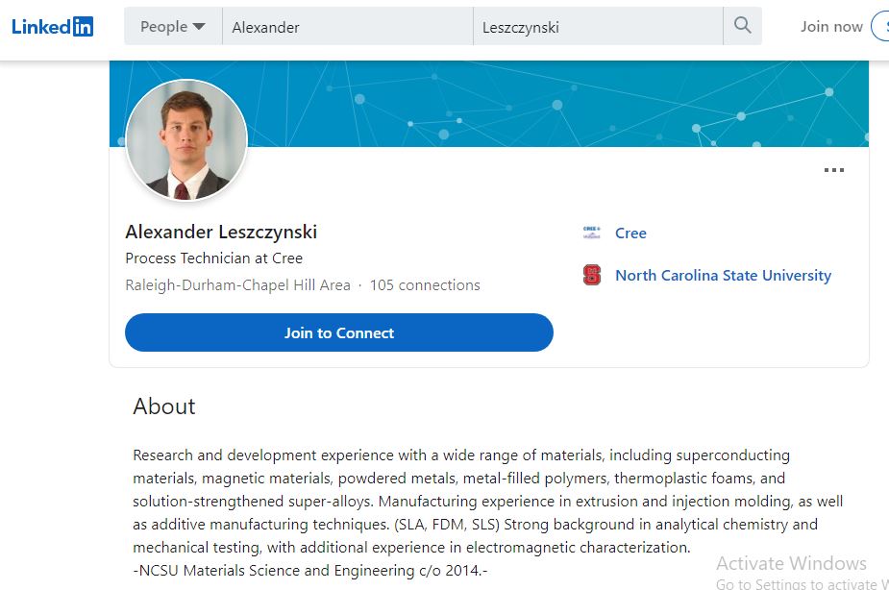This screenshot has height=590, width=889.
Task: Click the first name field containing Alexander
Action: pyautogui.click(x=348, y=26)
